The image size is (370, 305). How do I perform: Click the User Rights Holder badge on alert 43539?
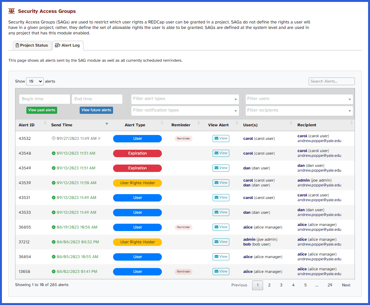click(137, 183)
